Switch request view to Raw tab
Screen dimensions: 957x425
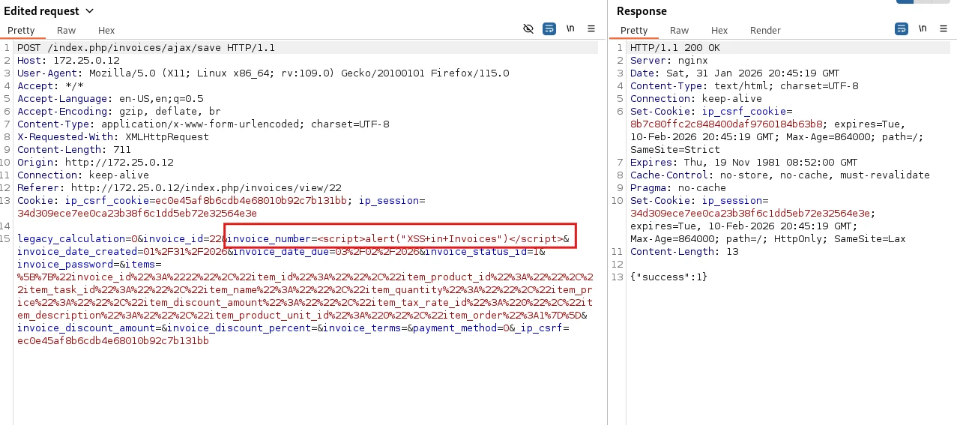(x=67, y=31)
